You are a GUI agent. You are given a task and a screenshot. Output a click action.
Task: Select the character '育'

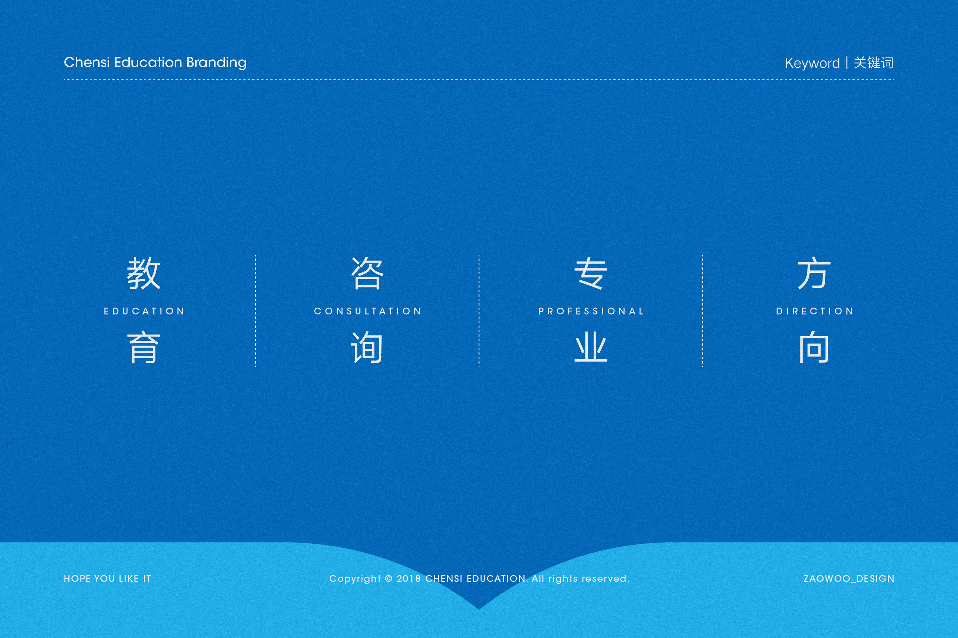144,347
